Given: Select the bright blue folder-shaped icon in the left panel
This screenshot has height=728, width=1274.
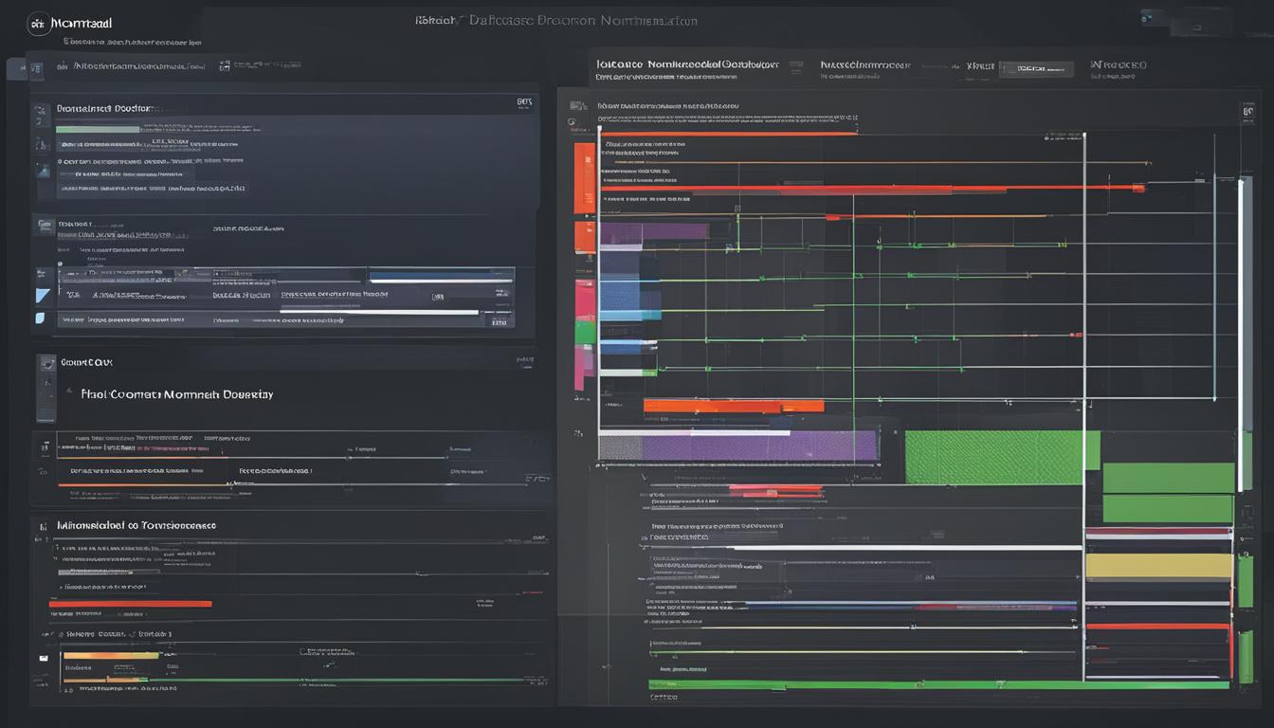Looking at the screenshot, I should (43, 296).
